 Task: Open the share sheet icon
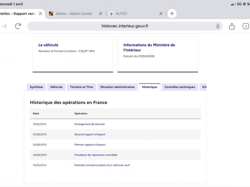232,26
